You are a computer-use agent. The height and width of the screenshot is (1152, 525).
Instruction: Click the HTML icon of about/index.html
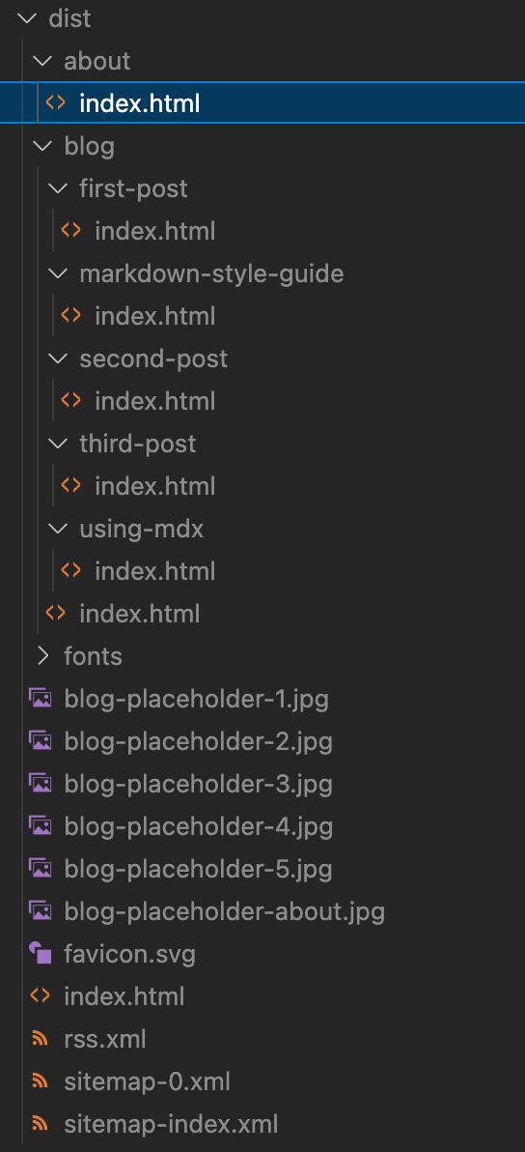pyautogui.click(x=55, y=103)
